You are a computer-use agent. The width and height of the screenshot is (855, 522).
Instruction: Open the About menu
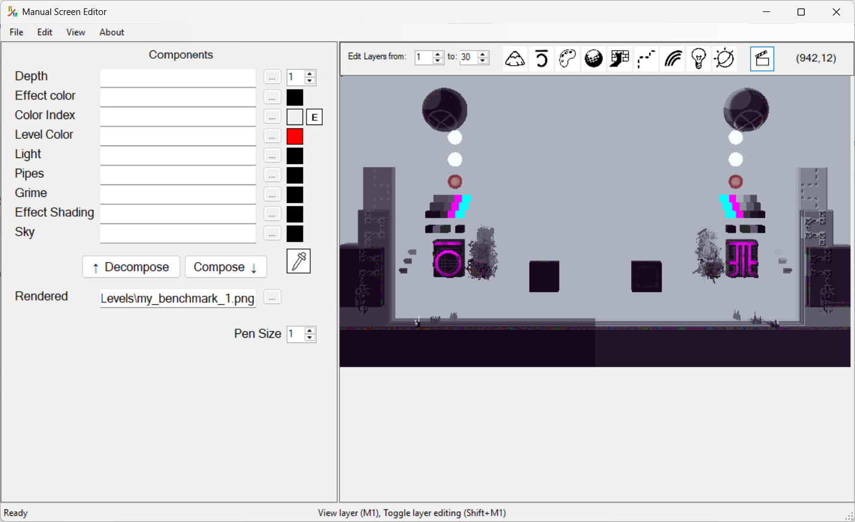click(x=111, y=32)
